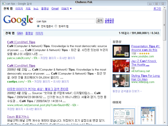
Task: Open the Styling Tips For Long Hair link
Action: (146, 77)
